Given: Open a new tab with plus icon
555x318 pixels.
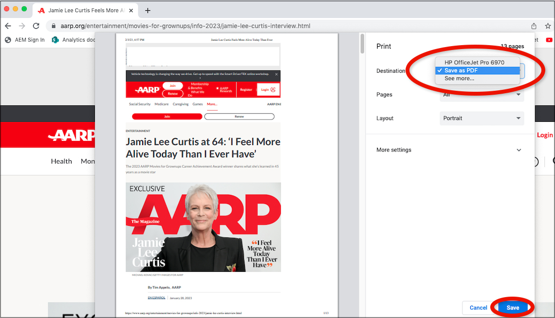Looking at the screenshot, I should pyautogui.click(x=148, y=10).
